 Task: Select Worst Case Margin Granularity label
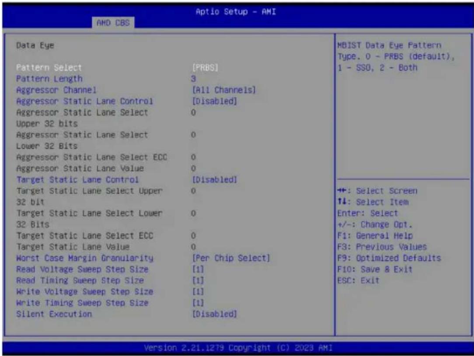point(85,258)
